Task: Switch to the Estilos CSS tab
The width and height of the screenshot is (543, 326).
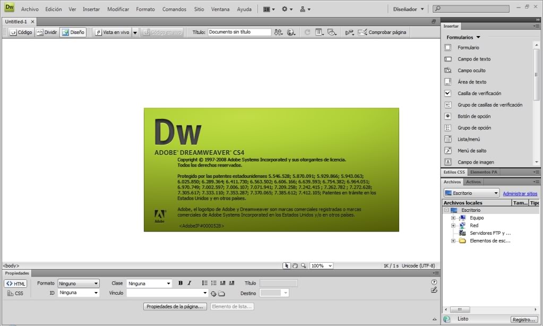Action: [454, 172]
